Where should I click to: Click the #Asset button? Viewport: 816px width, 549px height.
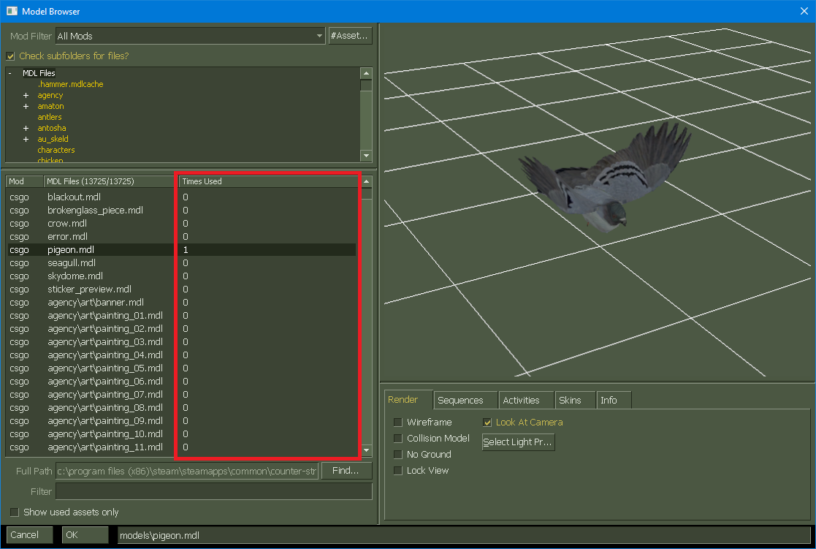[350, 35]
